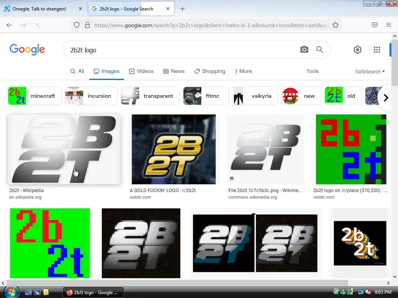The image size is (398, 298).
Task: Open the shield tracking protection icon
Action: 77,25
